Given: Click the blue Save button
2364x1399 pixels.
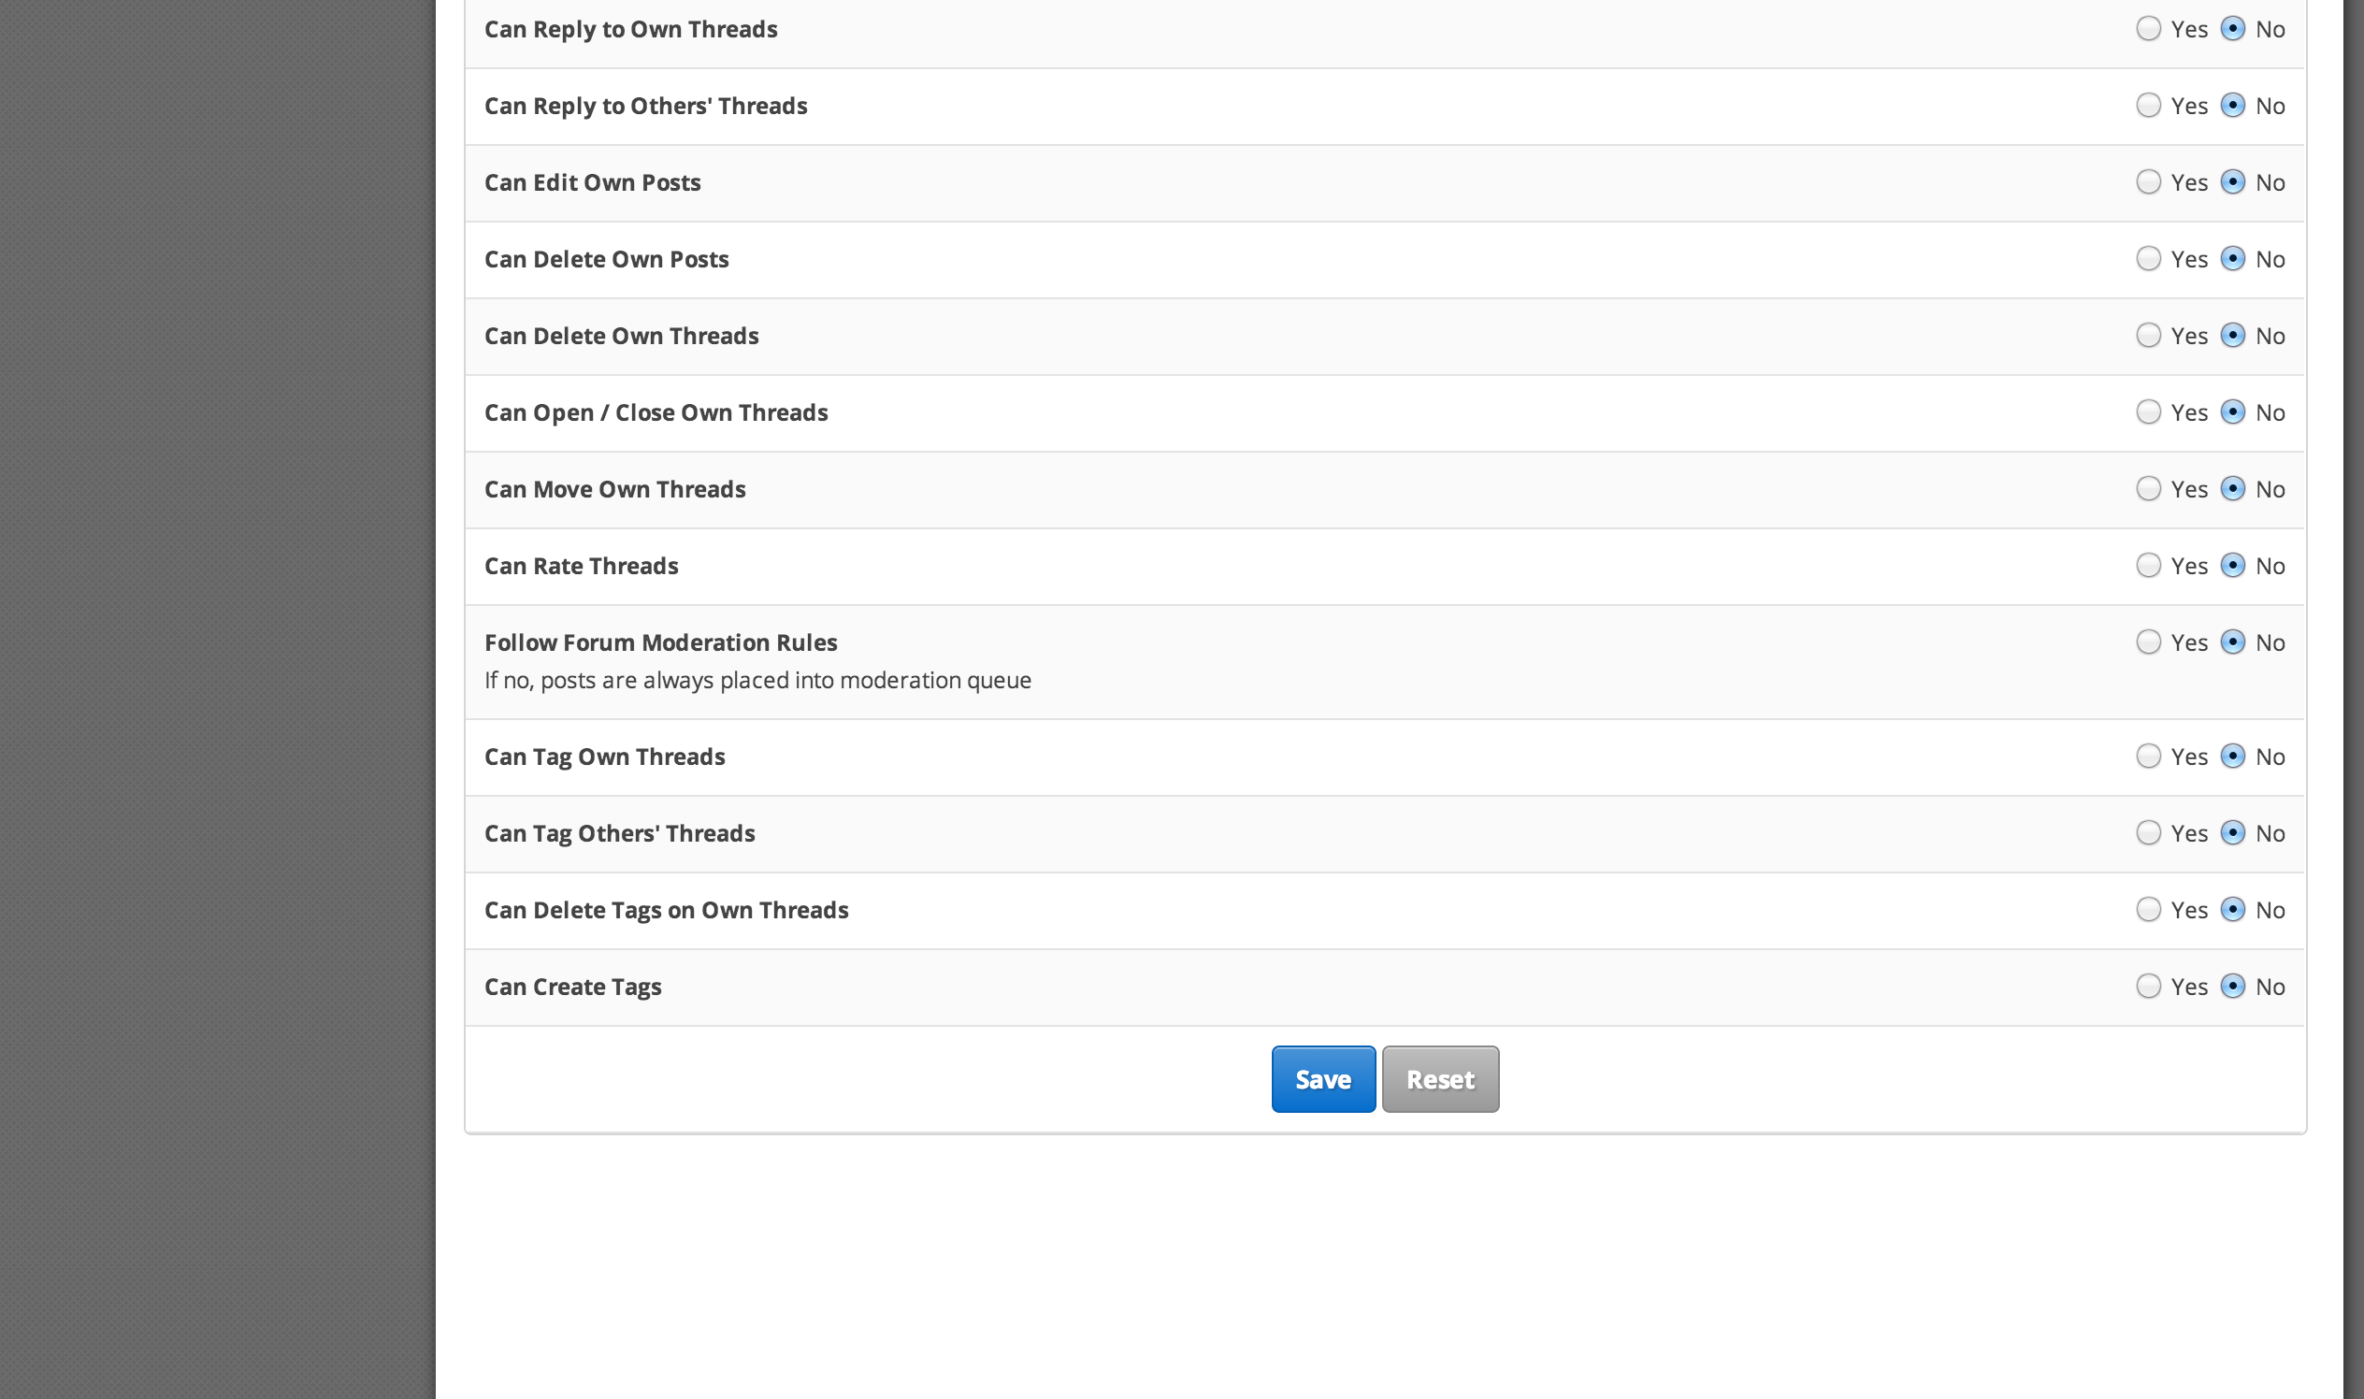Looking at the screenshot, I should pos(1322,1078).
